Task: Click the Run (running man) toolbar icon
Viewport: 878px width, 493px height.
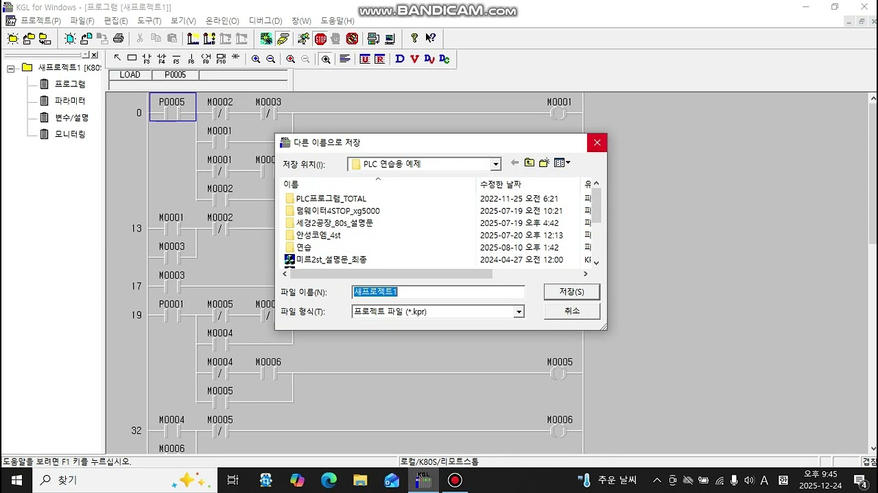Action: (304, 38)
